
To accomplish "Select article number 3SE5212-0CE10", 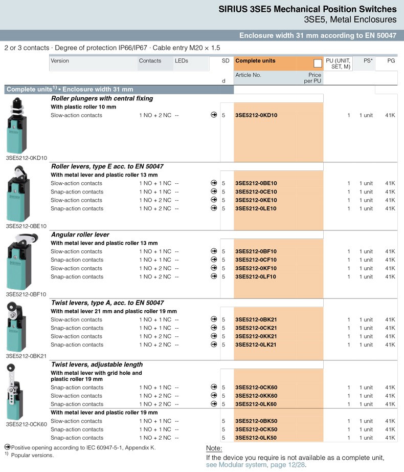I will click(256, 192).
